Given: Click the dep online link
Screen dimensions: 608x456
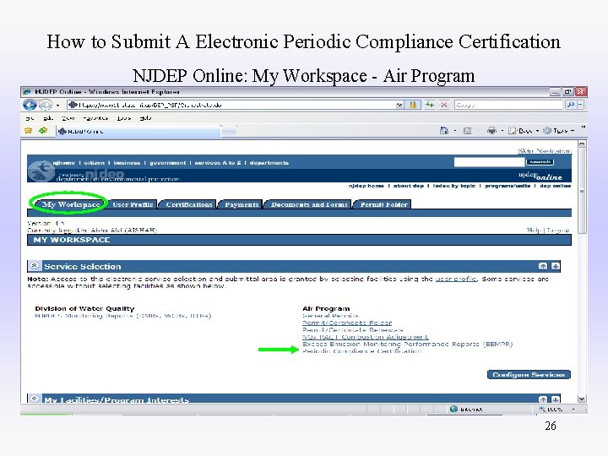Looking at the screenshot, I should (556, 186).
